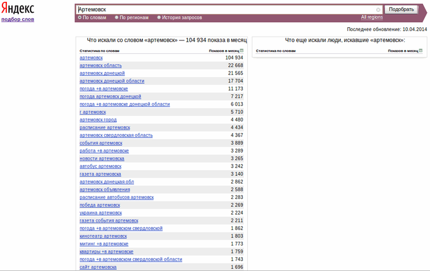Open the 'All regions' selector
The image size is (430, 271).
[x=372, y=17]
